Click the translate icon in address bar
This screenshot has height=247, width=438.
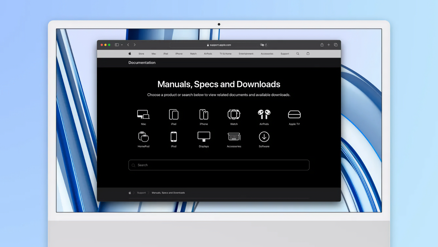pos(262,45)
